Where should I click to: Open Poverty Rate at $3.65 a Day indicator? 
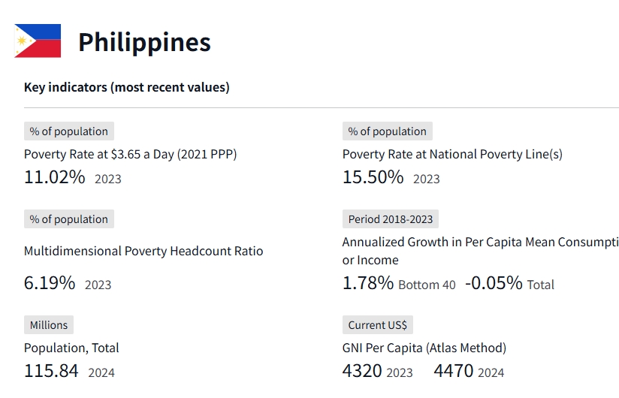pyautogui.click(x=130, y=154)
